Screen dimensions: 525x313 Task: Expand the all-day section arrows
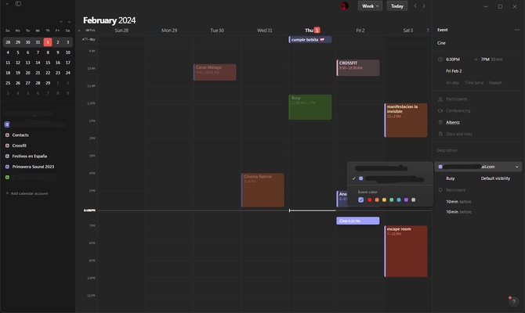click(428, 31)
